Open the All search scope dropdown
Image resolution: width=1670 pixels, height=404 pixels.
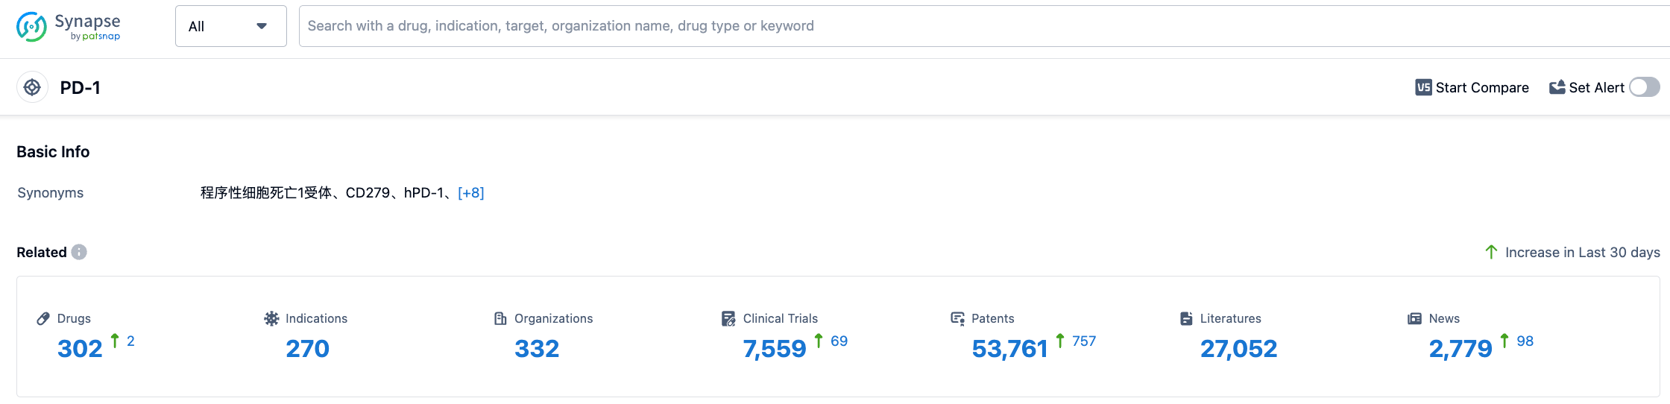coord(230,27)
